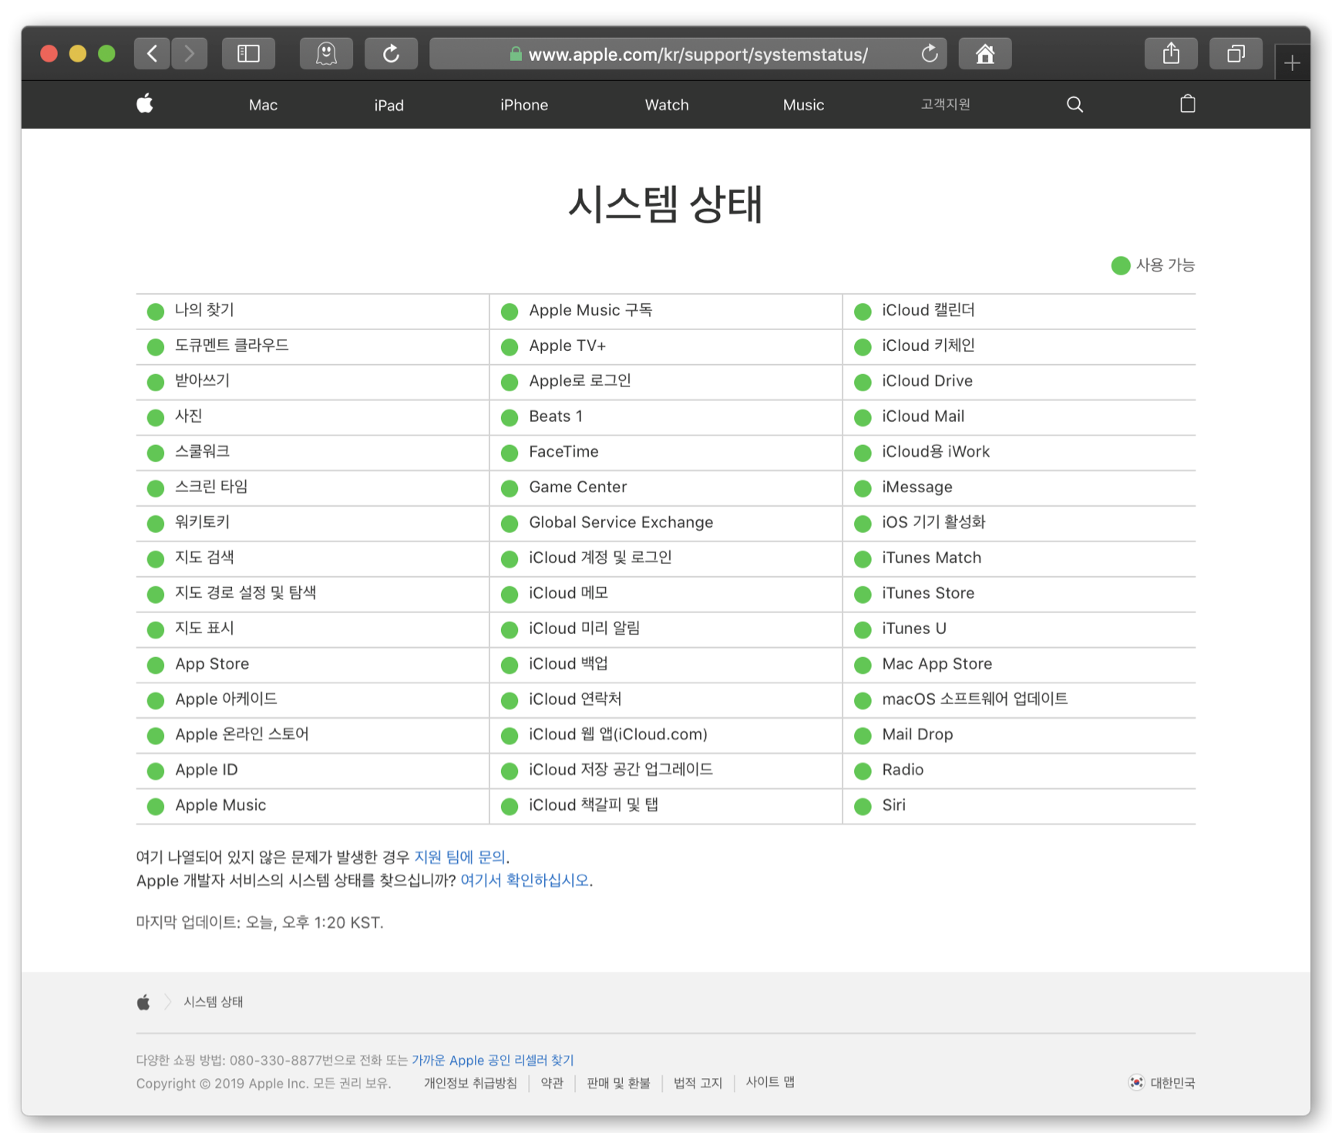Click the reload button left of address bar
Image resolution: width=1332 pixels, height=1133 pixels.
[392, 54]
